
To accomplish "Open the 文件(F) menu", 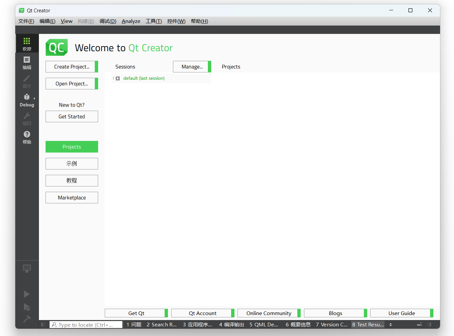I will pos(26,21).
